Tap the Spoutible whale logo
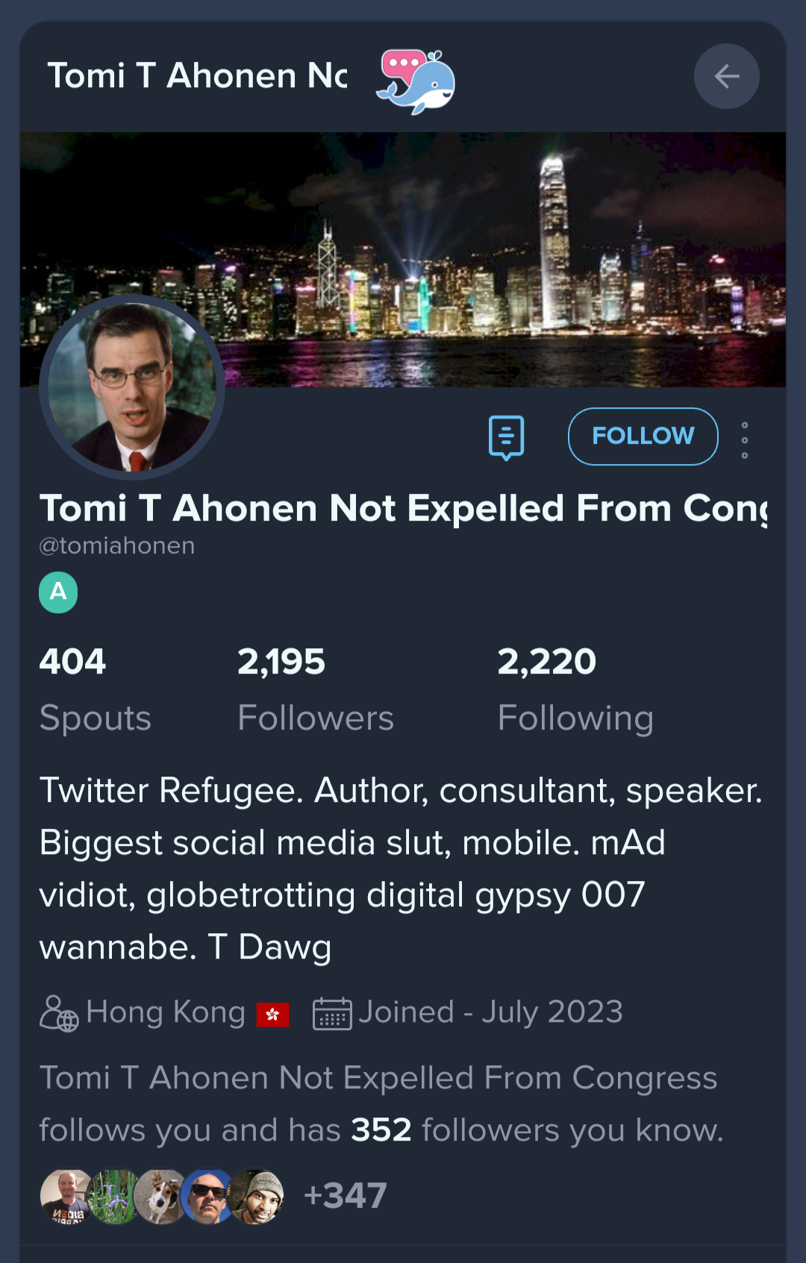Image resolution: width=806 pixels, height=1263 pixels. point(416,81)
